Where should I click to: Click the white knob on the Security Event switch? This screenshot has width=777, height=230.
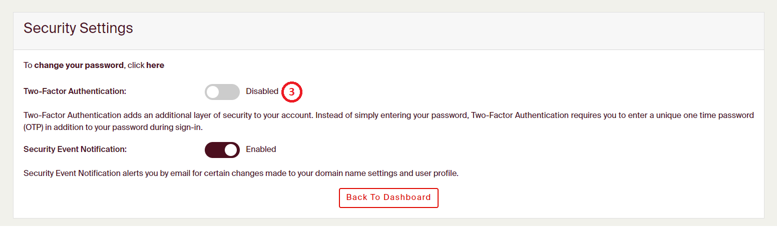click(x=231, y=149)
